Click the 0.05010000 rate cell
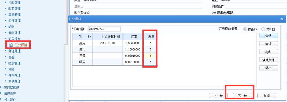Image resolution: width=287 pixels, height=102 pixels. [133, 56]
